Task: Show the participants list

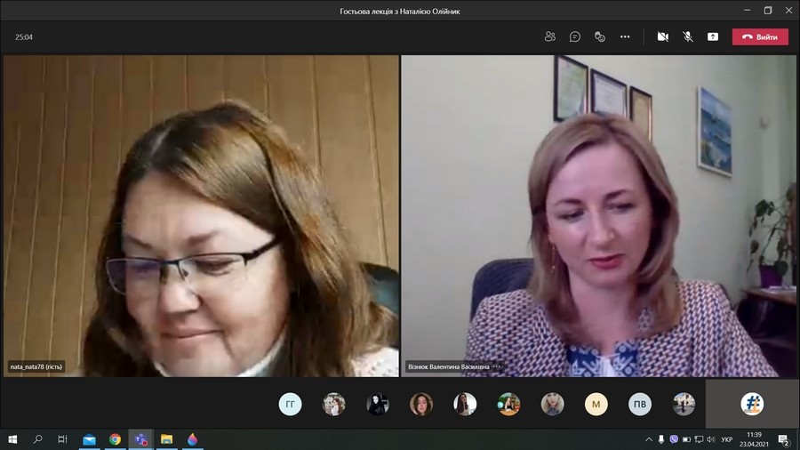Action: point(549,36)
